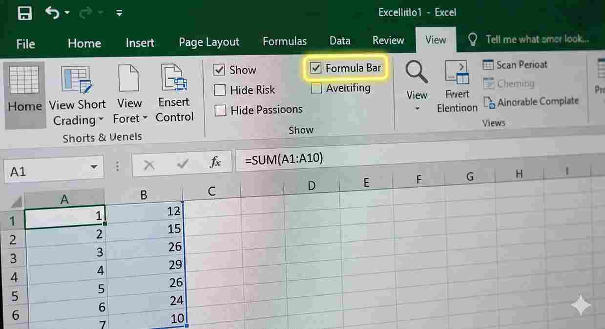The height and width of the screenshot is (329, 605).
Task: Uncheck the Formula Bar checkbox
Action: click(316, 68)
